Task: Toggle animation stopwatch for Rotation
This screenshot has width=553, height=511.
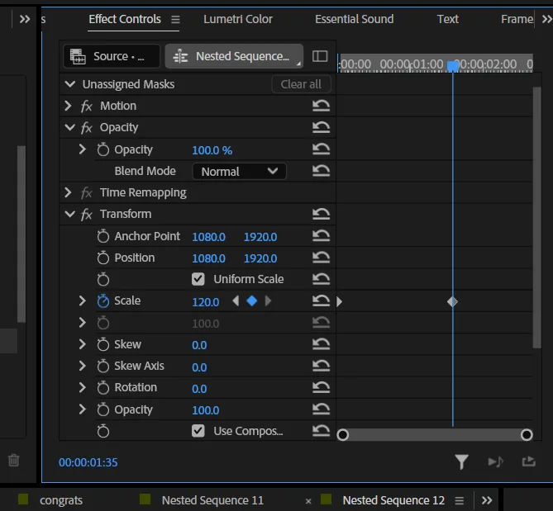Action: [x=103, y=388]
